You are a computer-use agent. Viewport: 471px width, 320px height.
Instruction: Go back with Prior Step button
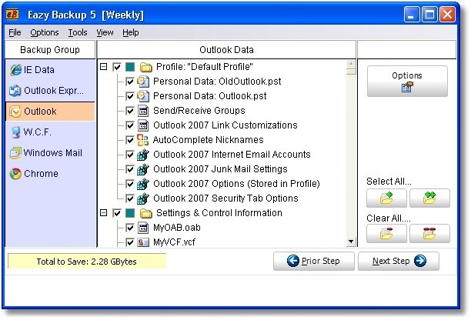pos(313,262)
